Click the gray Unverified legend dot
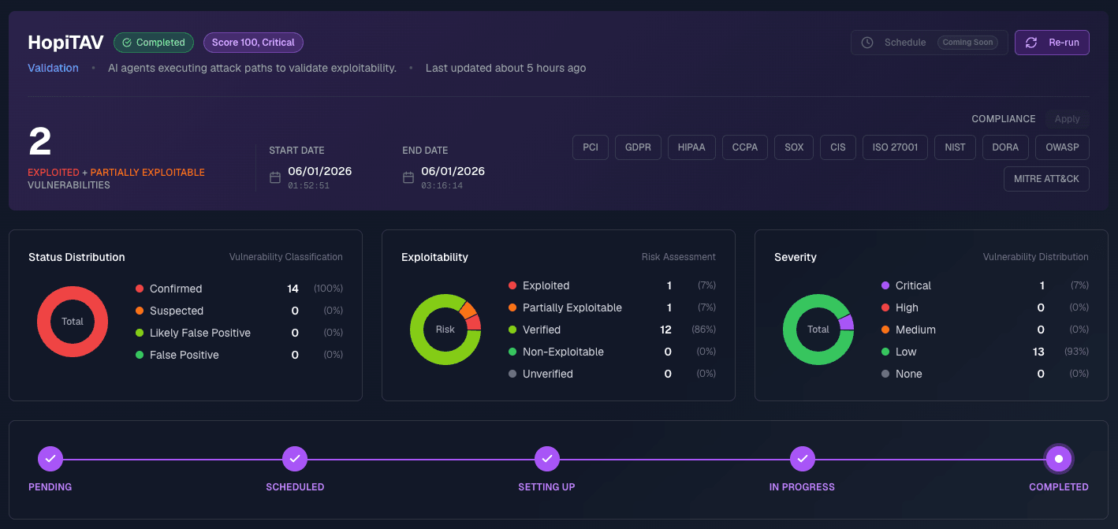The width and height of the screenshot is (1118, 529). coord(512,374)
